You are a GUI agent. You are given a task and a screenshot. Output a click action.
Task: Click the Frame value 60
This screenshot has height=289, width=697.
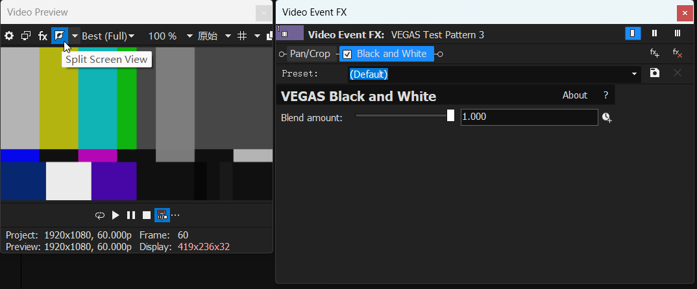click(x=183, y=235)
